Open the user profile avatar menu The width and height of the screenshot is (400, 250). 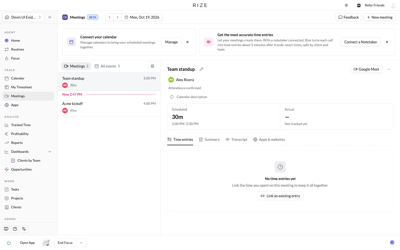[393, 5]
